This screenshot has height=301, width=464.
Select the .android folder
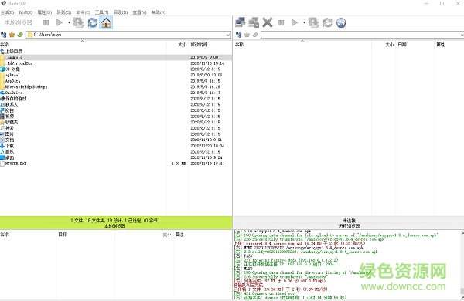116,57
